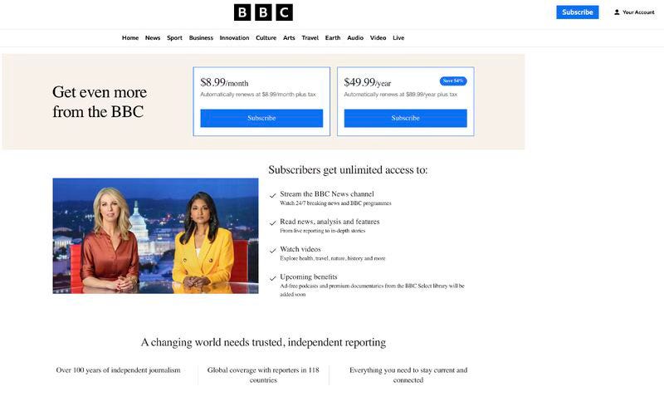The width and height of the screenshot is (664, 406).
Task: Click 'Stream the BBC News channel' text
Action: (326, 194)
